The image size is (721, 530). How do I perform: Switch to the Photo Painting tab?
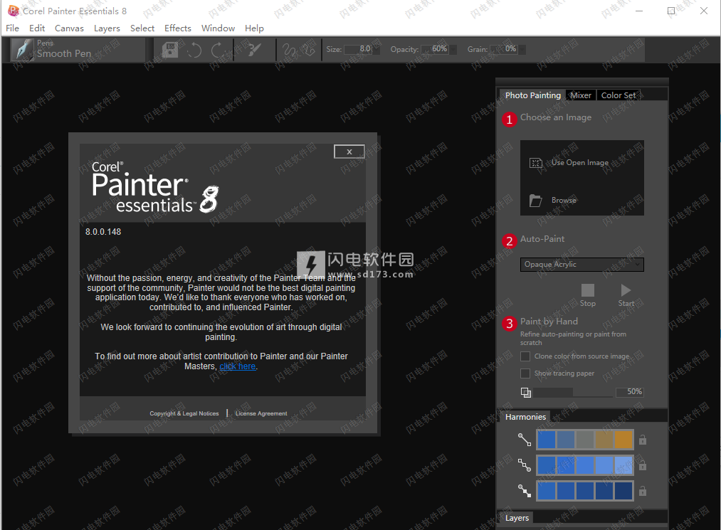pyautogui.click(x=532, y=95)
